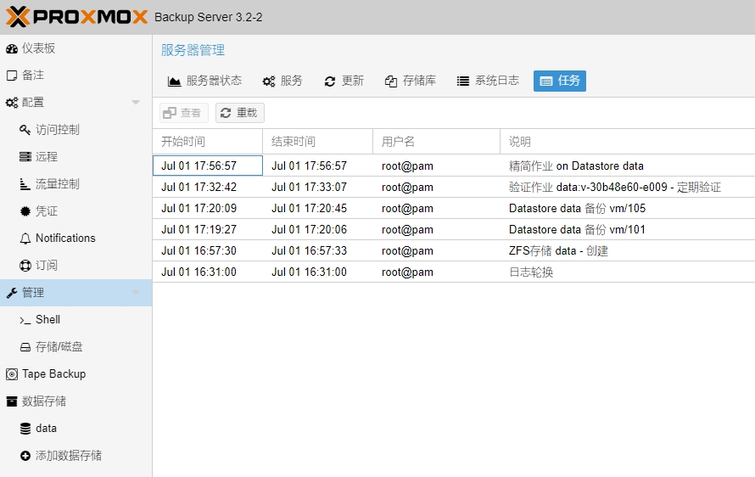Open the 存储库 repositories tab
This screenshot has width=755, height=477.
pyautogui.click(x=410, y=81)
